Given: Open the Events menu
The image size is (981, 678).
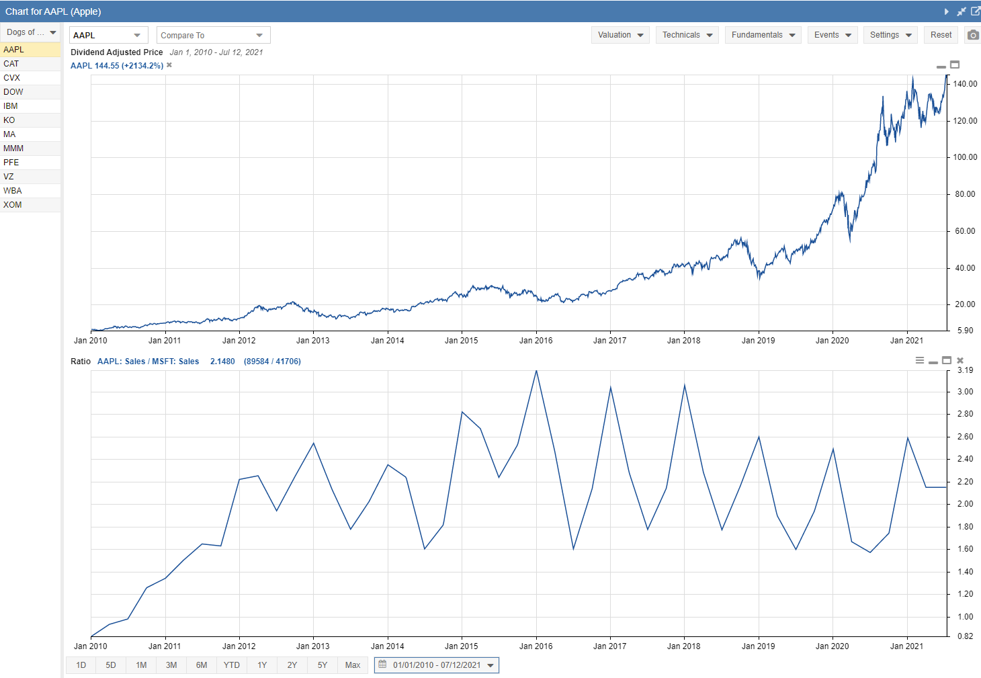Looking at the screenshot, I should click(833, 35).
